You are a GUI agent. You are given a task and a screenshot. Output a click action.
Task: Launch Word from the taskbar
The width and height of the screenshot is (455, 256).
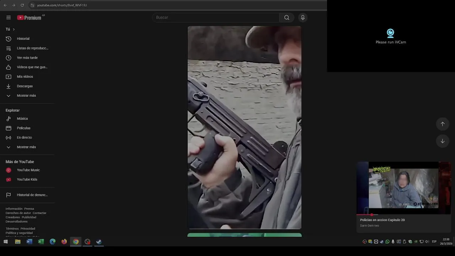point(30,242)
